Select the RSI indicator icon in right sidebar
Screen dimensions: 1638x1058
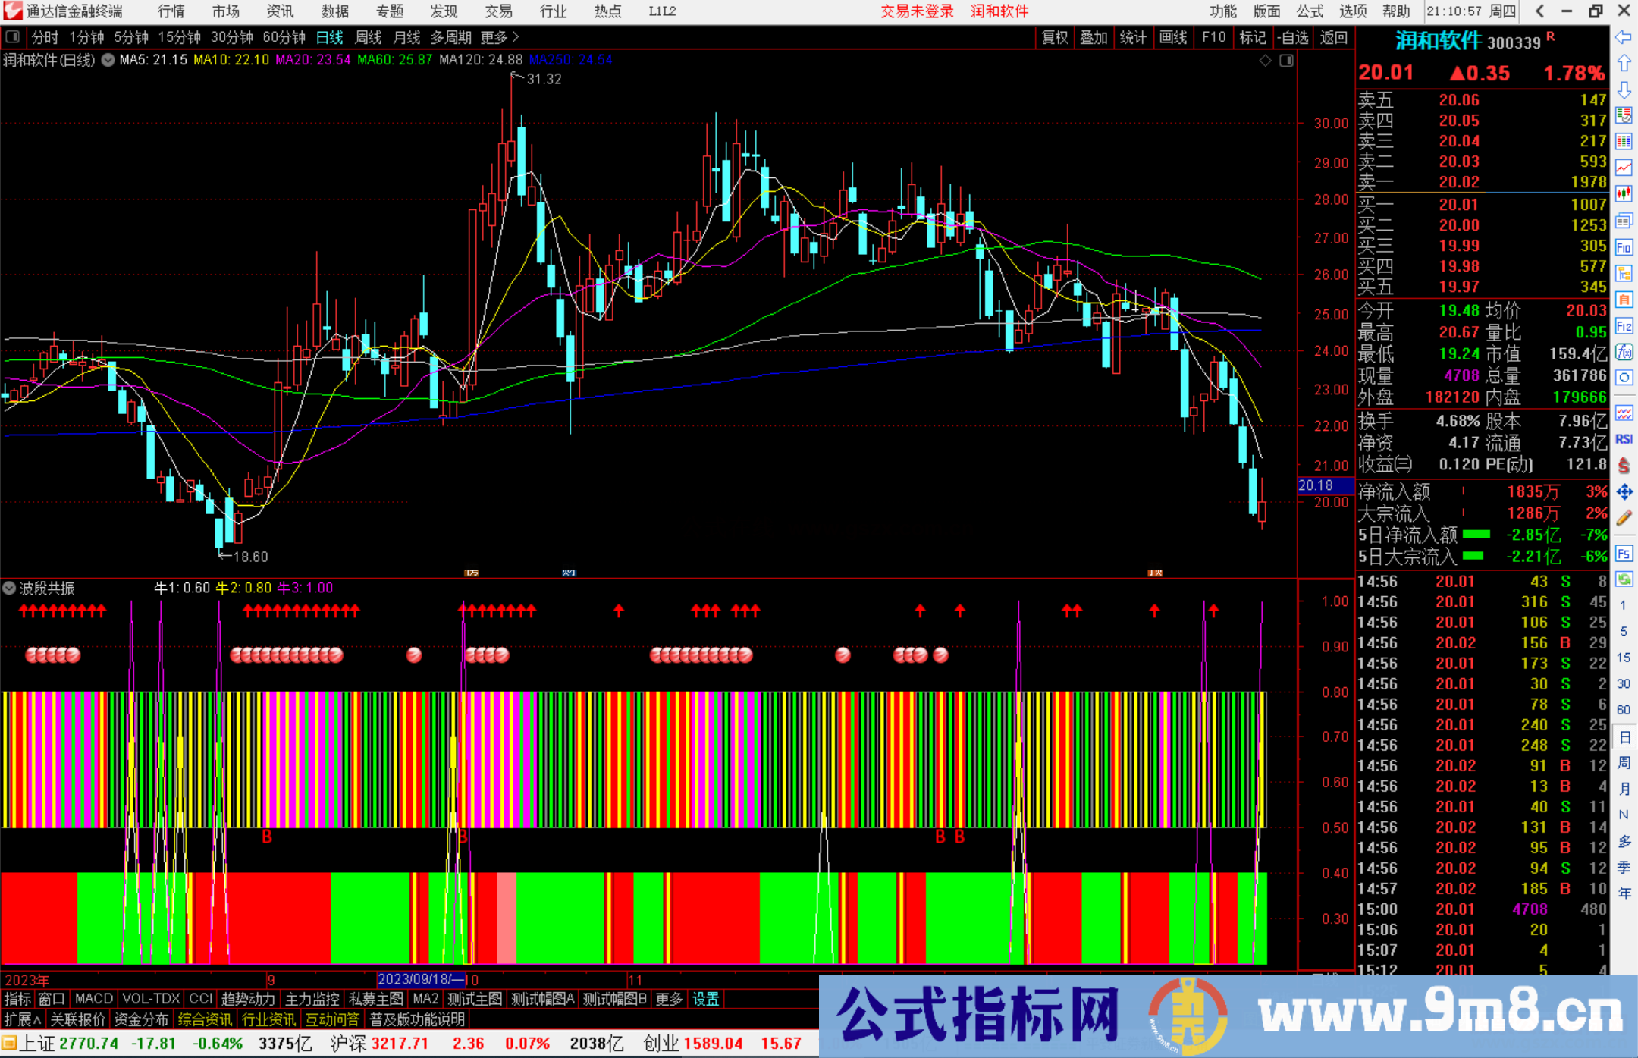[1624, 438]
